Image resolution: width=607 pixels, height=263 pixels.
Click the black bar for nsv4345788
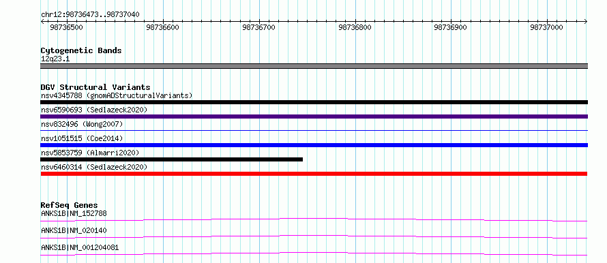click(x=314, y=102)
